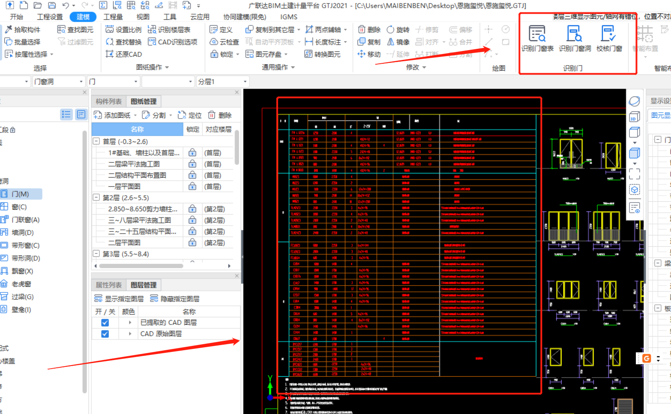
Task: Select the 移动 tool
Action: (370, 54)
